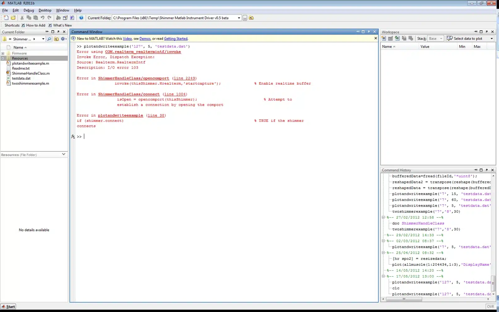Click the search magnifier in Current Folder panel
The width and height of the screenshot is (499, 312).
[49, 39]
